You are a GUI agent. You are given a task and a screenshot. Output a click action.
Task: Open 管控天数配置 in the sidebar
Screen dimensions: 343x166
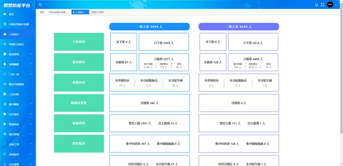click(16, 84)
